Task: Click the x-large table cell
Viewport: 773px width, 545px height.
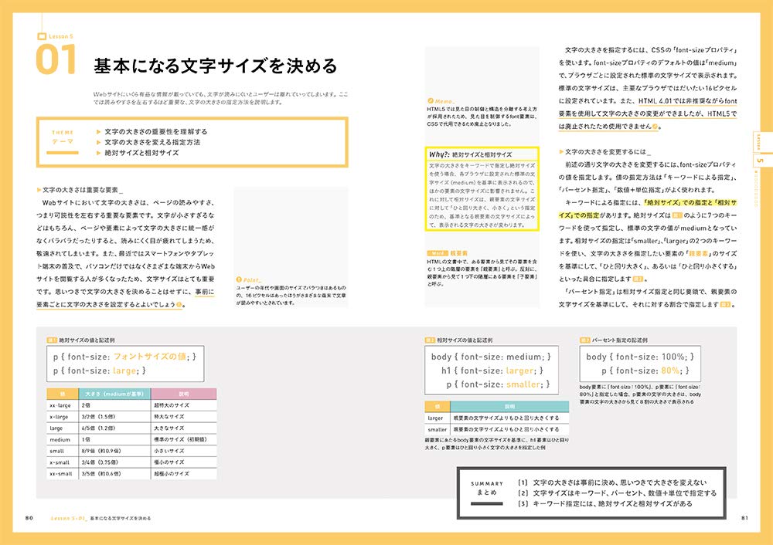Action: [x=63, y=417]
